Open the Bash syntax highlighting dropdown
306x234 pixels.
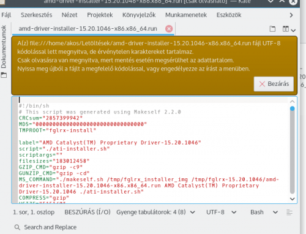[264, 213]
